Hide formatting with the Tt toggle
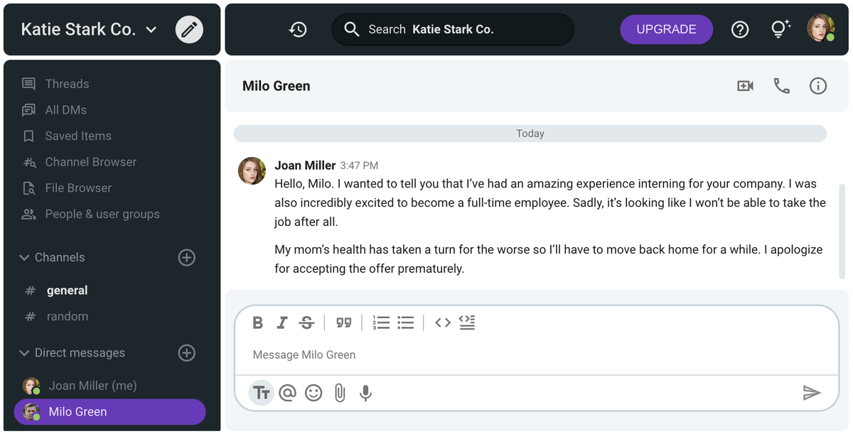The image size is (853, 434). click(261, 392)
